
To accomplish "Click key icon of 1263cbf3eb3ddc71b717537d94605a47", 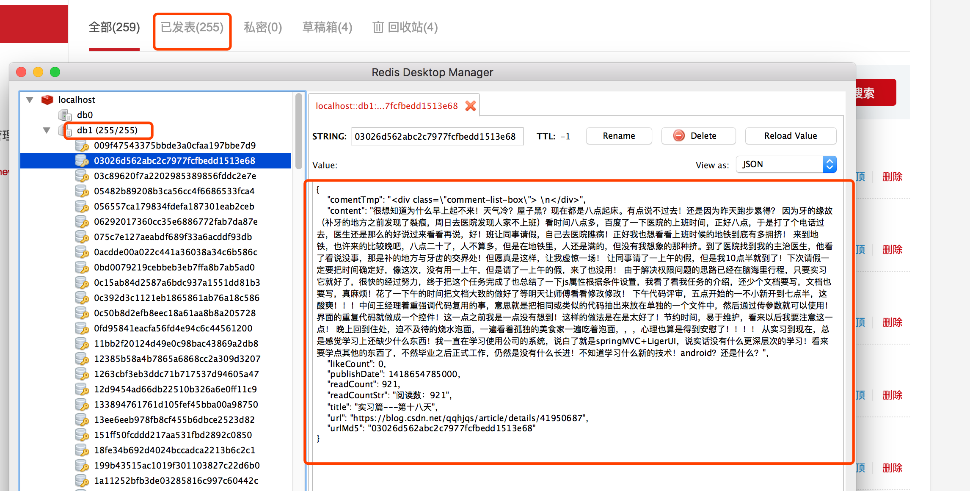I will [x=82, y=374].
